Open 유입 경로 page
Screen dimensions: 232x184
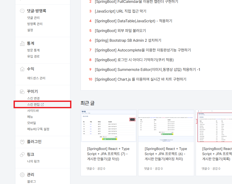(x=34, y=56)
